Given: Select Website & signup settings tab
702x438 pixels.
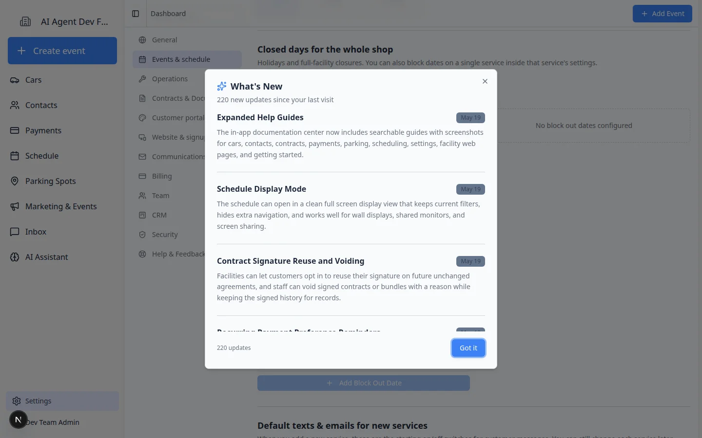Looking at the screenshot, I should pos(169,137).
